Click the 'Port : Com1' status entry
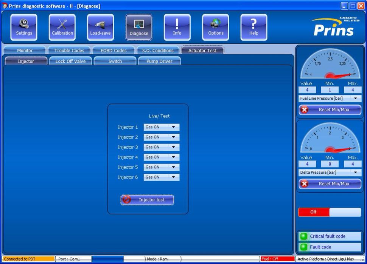 tap(73, 259)
